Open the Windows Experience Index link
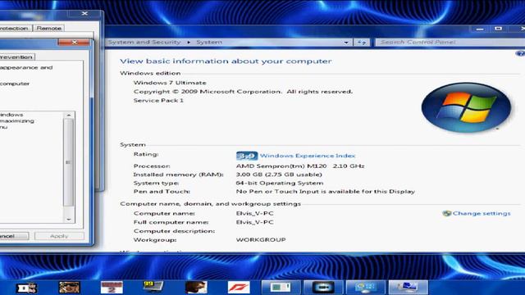This screenshot has height=295, width=525. point(308,156)
